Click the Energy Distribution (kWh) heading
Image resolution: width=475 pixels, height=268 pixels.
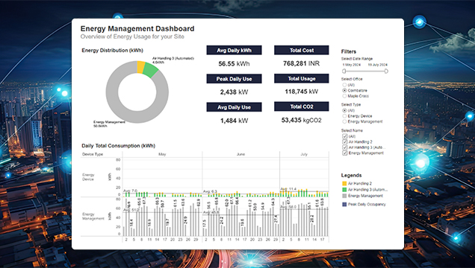click(x=112, y=51)
